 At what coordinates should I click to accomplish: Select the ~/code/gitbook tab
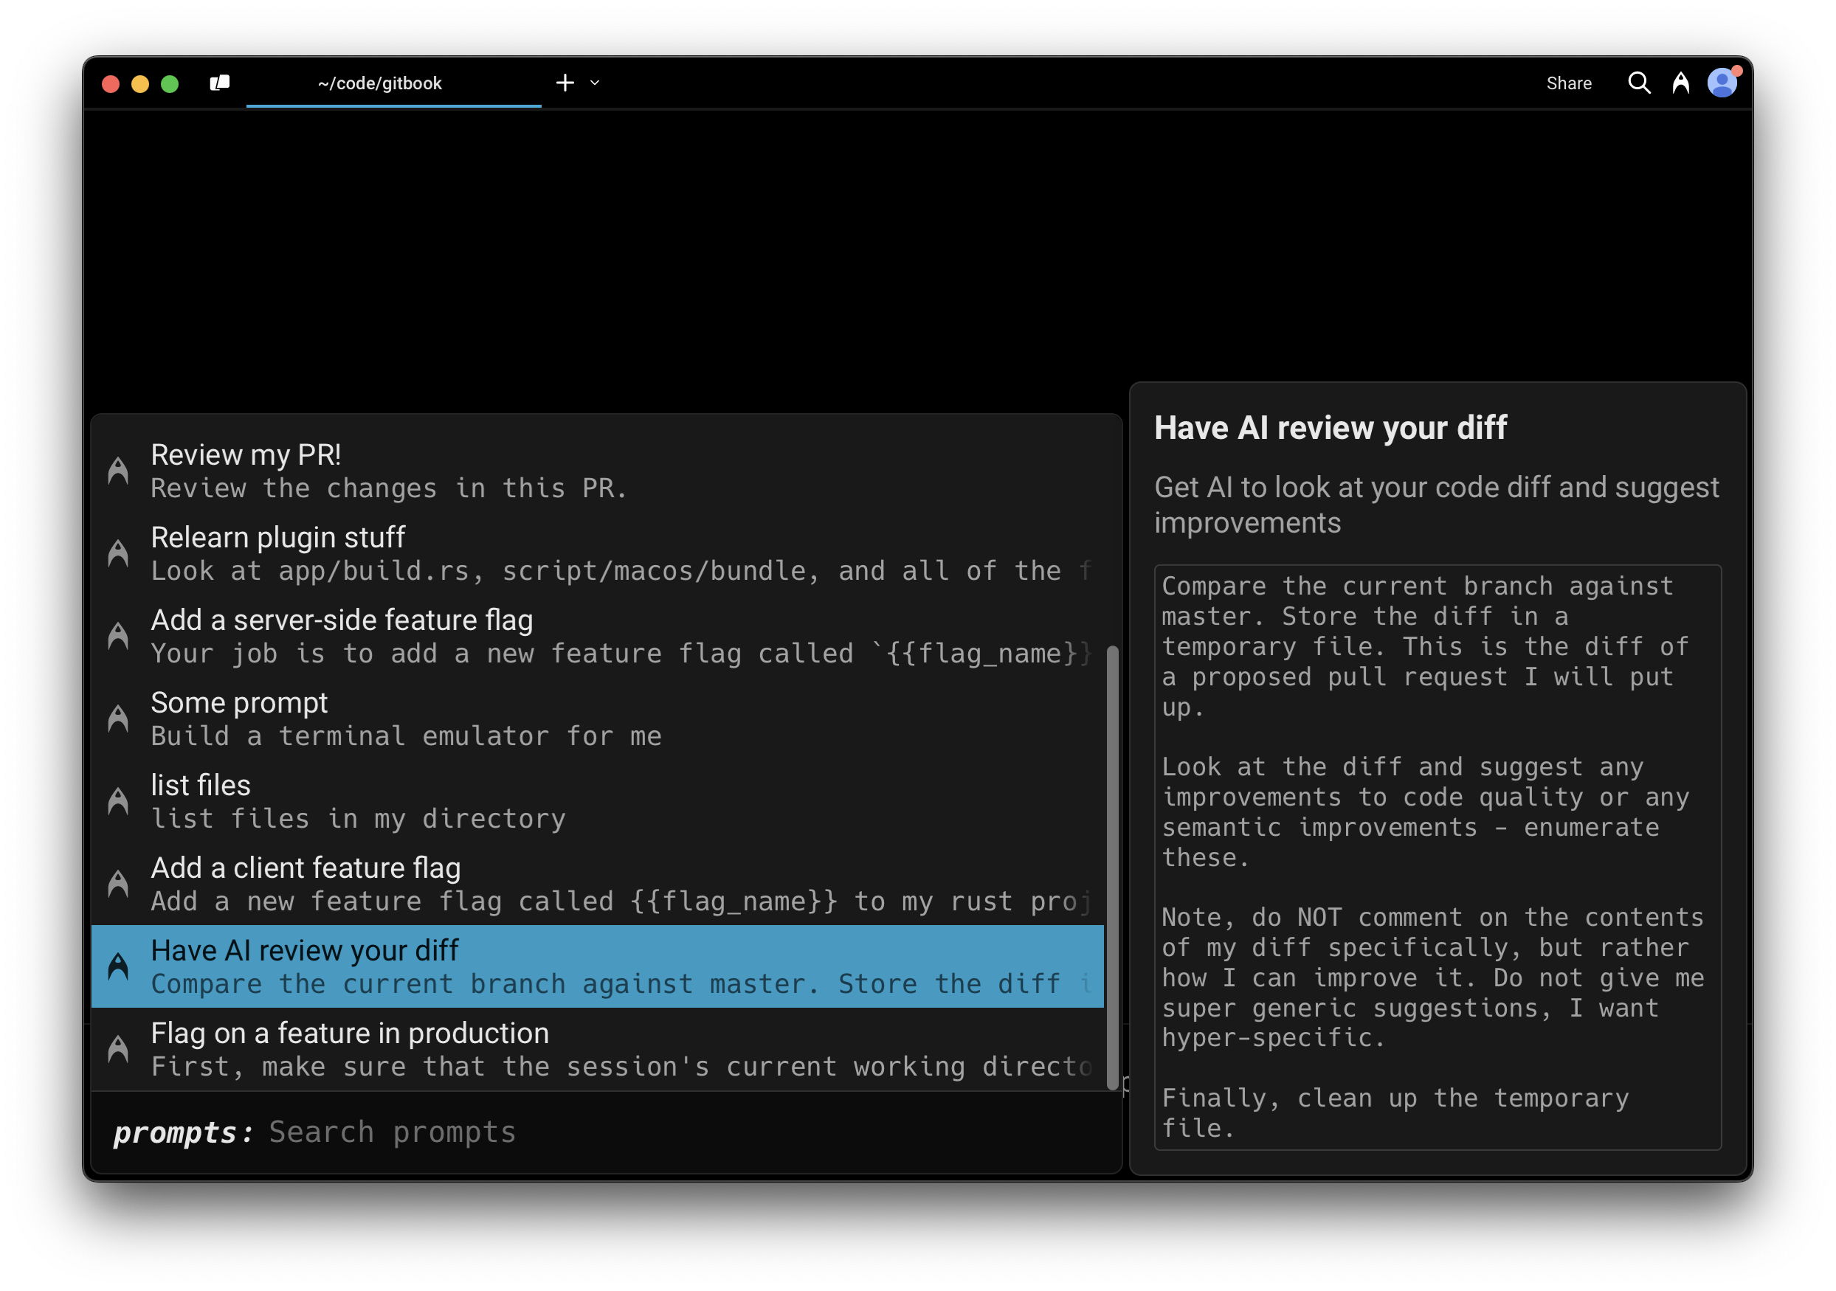pos(380,83)
